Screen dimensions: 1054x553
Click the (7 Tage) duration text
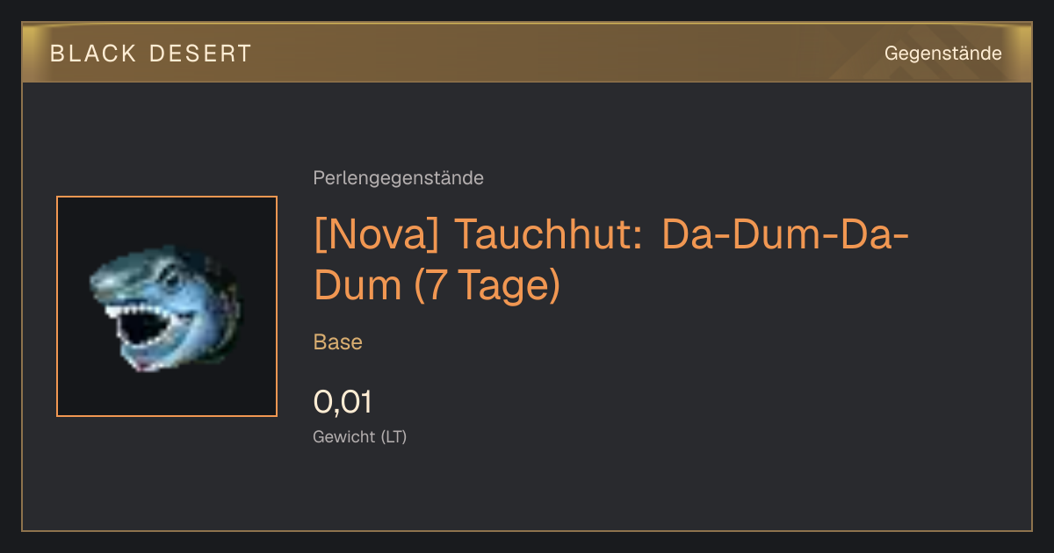coord(487,287)
